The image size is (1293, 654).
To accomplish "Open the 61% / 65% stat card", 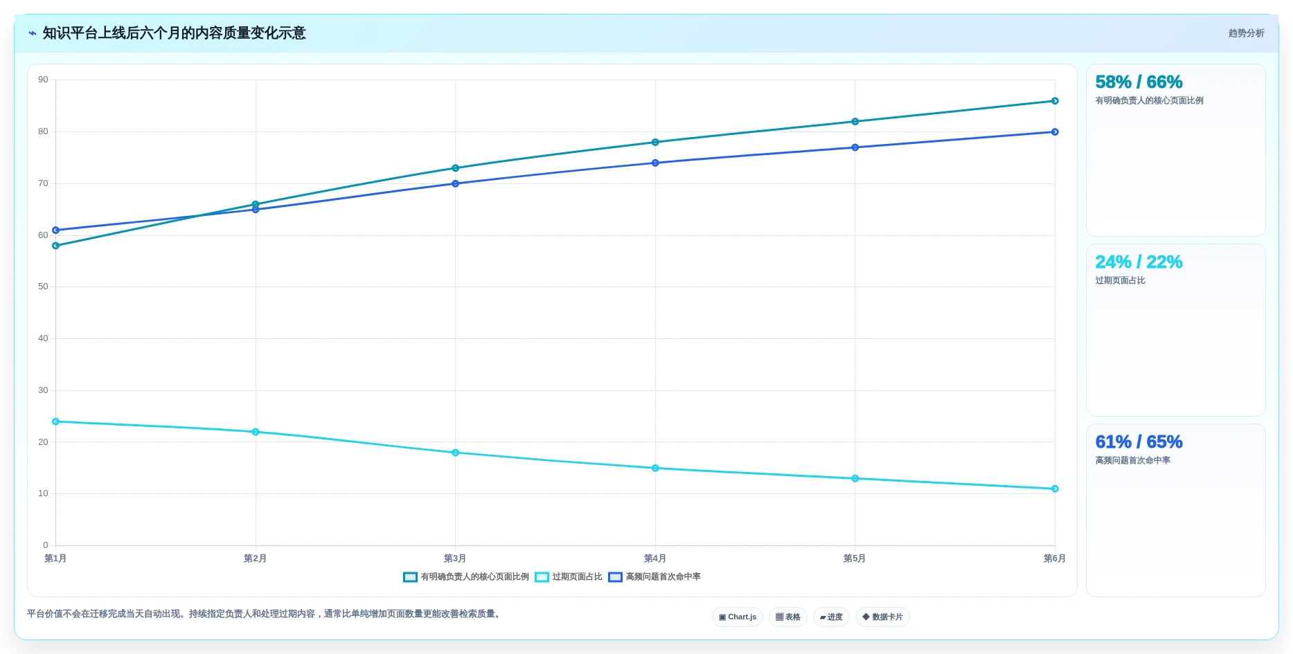I will pos(1175,510).
